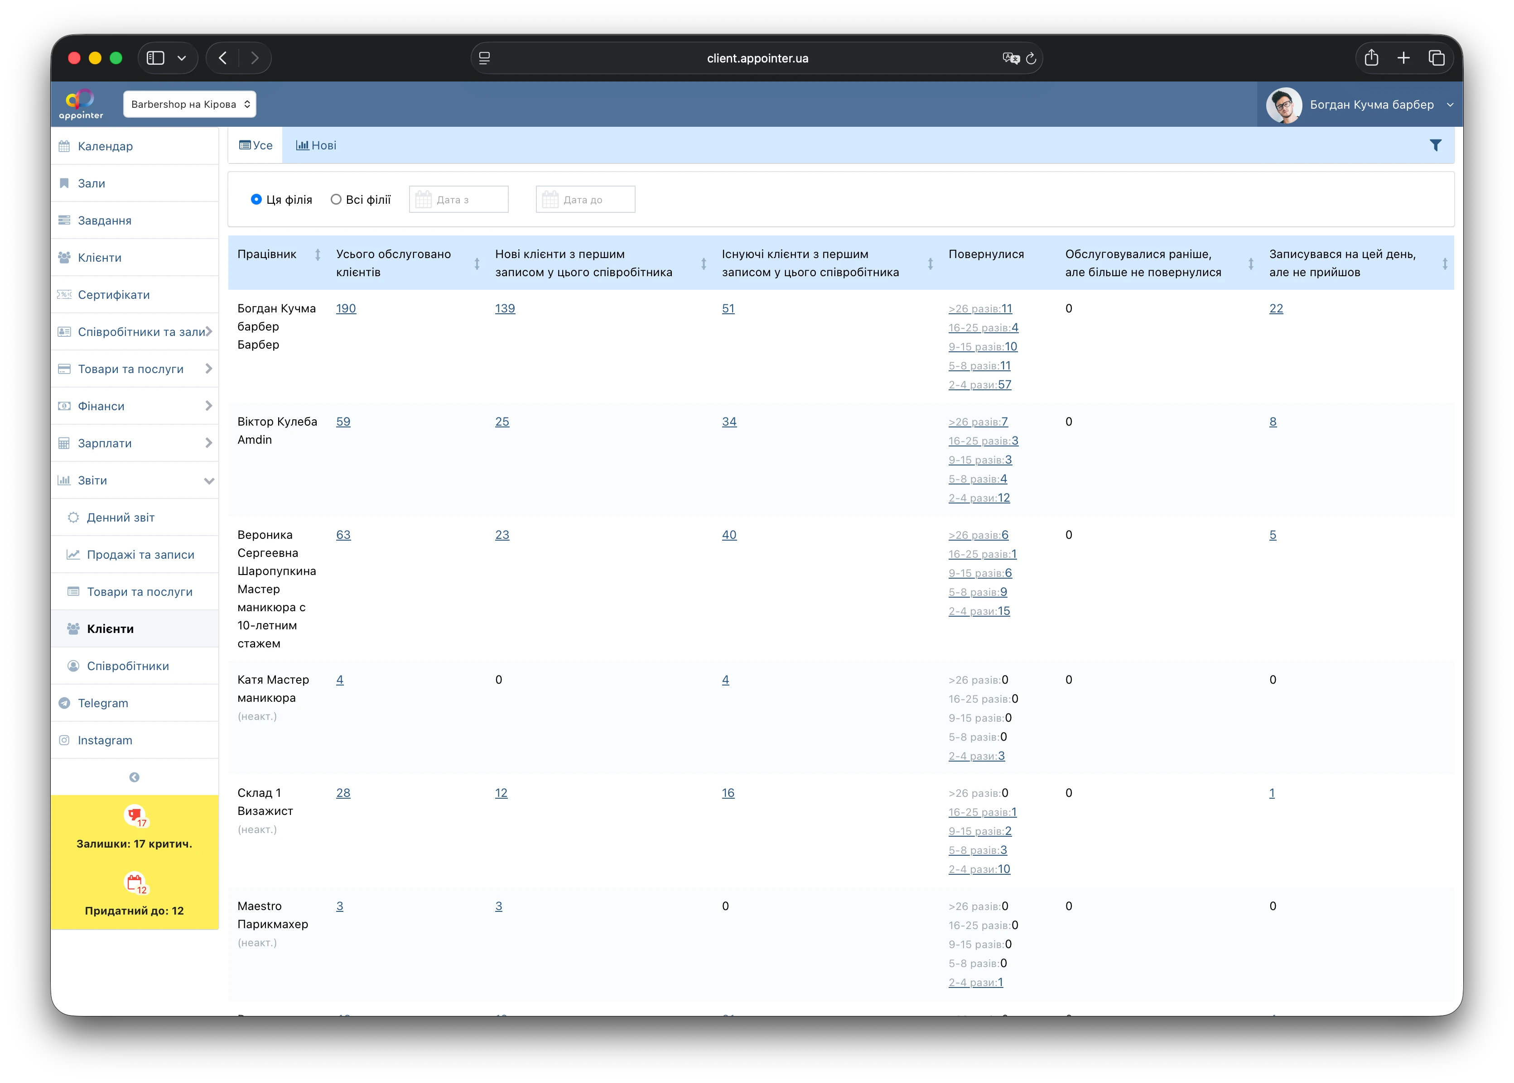
Task: Click the filter funnel icon
Action: pyautogui.click(x=1435, y=145)
